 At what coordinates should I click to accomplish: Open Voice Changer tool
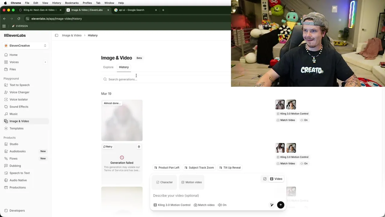pos(19,92)
